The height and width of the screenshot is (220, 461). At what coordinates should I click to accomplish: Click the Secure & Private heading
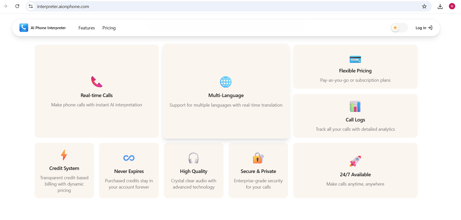click(x=258, y=171)
